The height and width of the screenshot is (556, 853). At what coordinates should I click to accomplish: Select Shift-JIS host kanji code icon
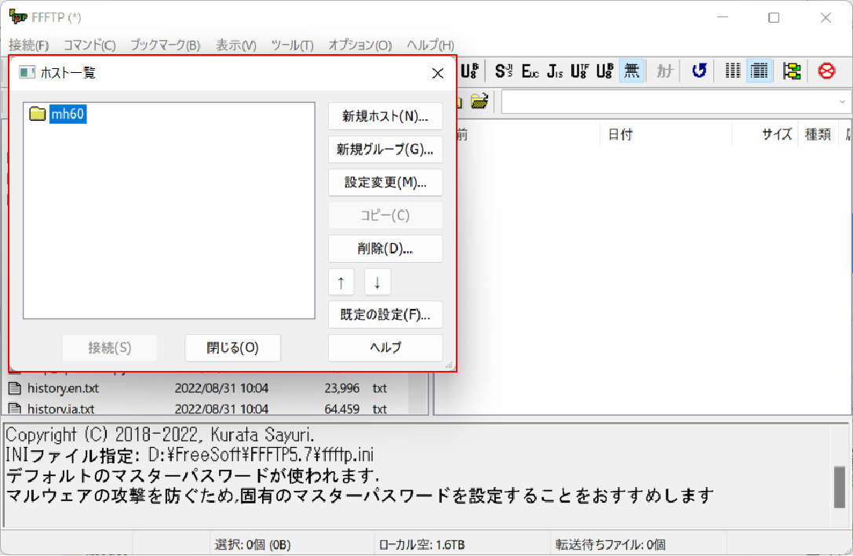(504, 71)
